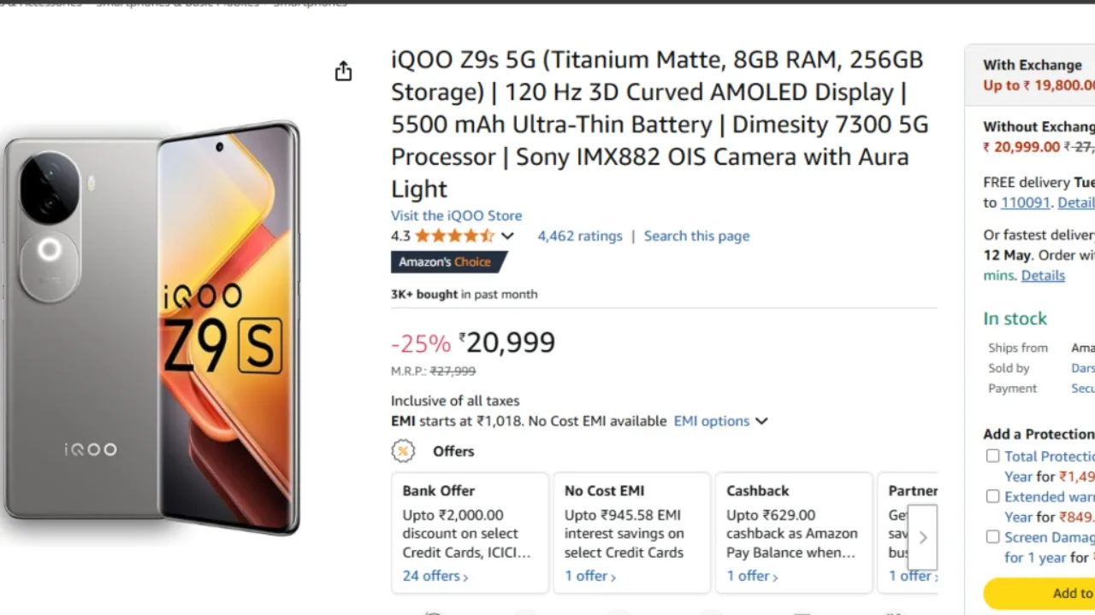Click the Offers percent badge icon
Viewport: 1095px width, 615px height.
[403, 451]
